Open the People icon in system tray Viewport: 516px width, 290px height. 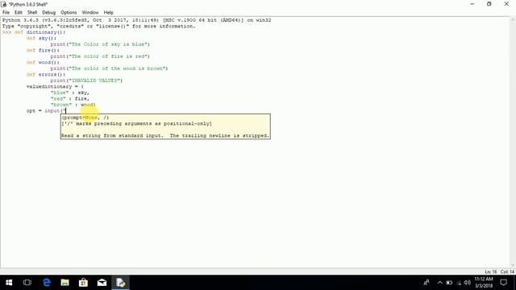pyautogui.click(x=427, y=283)
